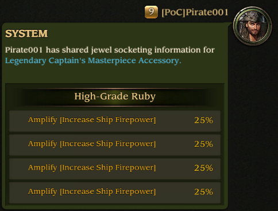Click the SYSTEM message heading
278x211 pixels.
pyautogui.click(x=26, y=34)
